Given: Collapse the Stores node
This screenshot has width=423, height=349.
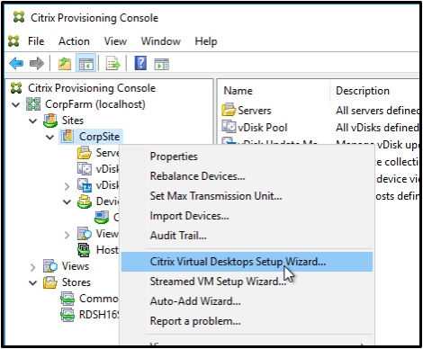Looking at the screenshot, I should (32, 282).
